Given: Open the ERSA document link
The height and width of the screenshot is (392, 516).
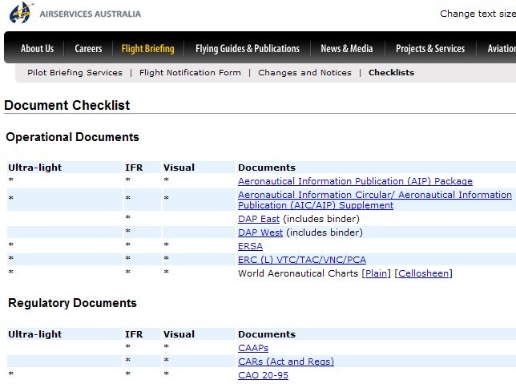Looking at the screenshot, I should [x=250, y=246].
